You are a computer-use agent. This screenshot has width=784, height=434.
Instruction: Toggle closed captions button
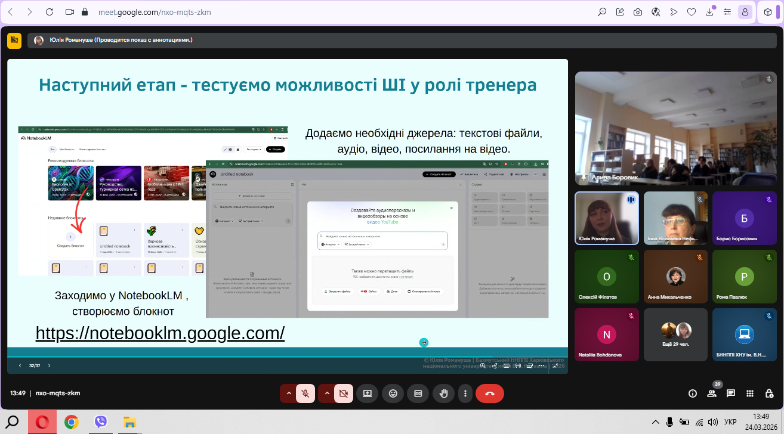tap(418, 393)
